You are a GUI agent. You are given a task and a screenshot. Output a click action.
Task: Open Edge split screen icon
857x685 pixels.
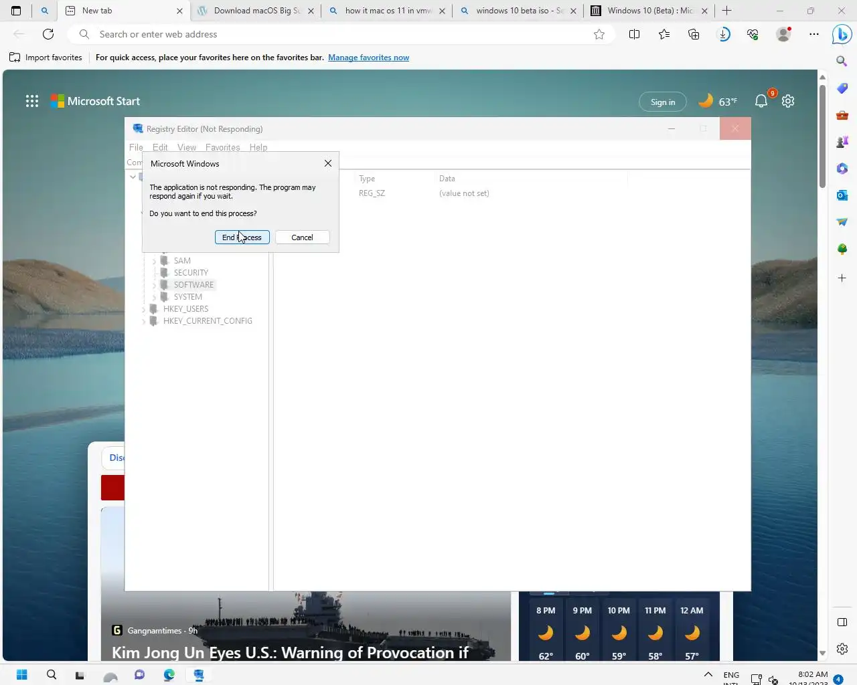point(634,34)
